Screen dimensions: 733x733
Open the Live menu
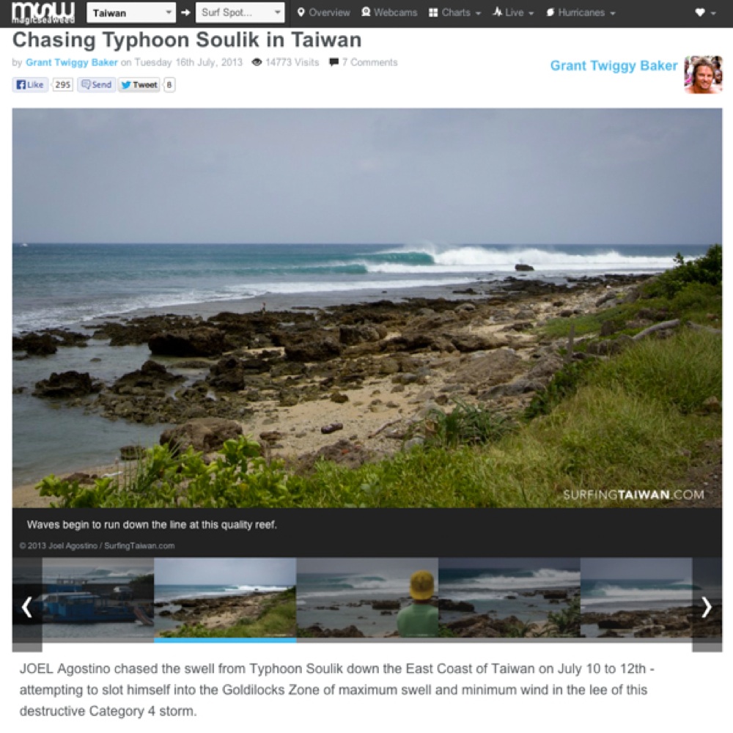[513, 12]
